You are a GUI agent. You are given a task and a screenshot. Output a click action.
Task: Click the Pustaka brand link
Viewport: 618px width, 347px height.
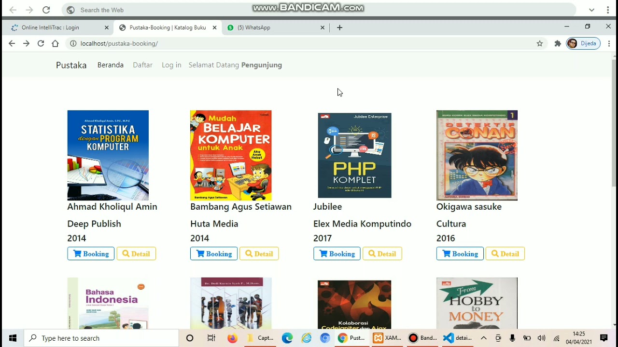click(x=71, y=65)
